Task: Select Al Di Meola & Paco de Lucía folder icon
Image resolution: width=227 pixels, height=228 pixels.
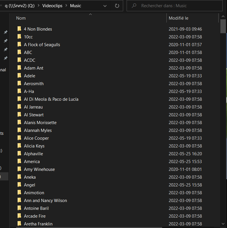Action: (x=19, y=99)
